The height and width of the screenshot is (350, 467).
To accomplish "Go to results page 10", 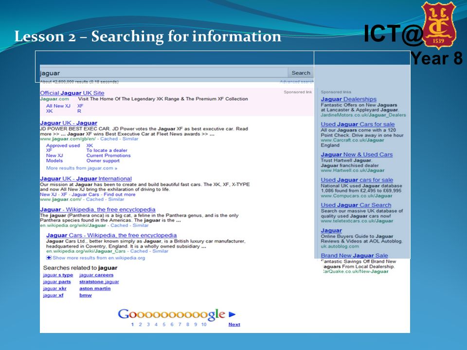I will 204,324.
